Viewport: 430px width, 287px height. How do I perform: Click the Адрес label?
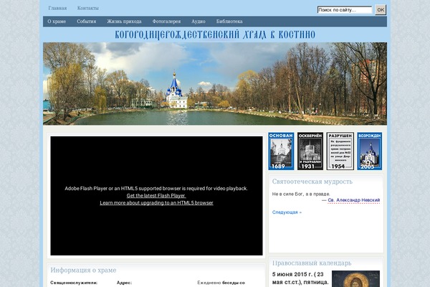(124, 283)
